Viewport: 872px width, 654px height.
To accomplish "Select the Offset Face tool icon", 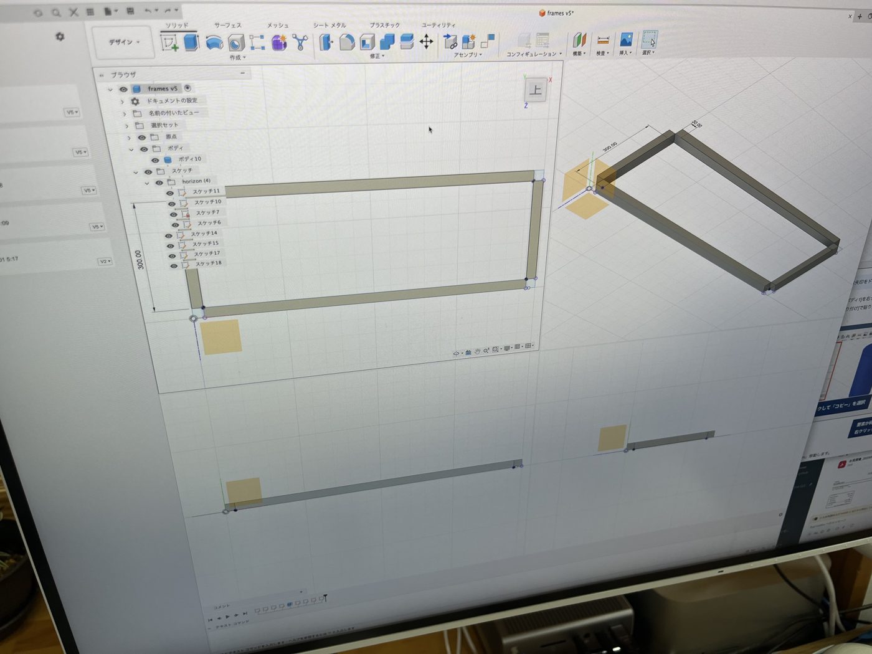I will (407, 42).
